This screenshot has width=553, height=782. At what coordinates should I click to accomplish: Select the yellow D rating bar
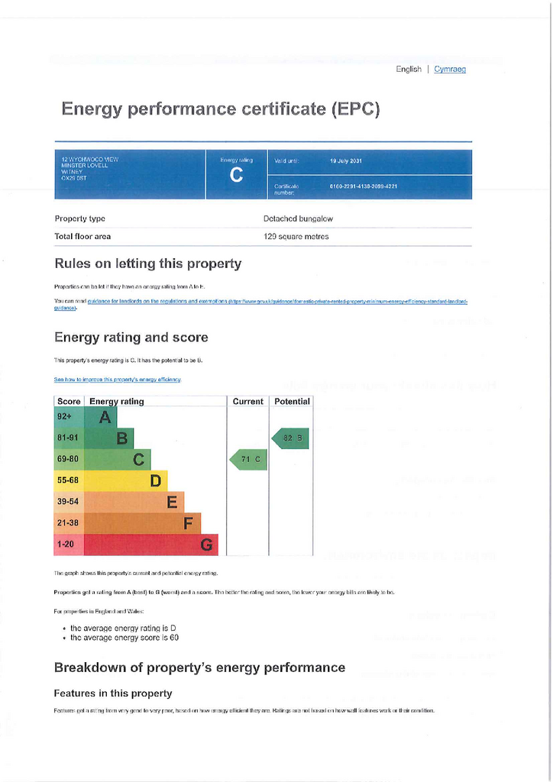pos(126,481)
